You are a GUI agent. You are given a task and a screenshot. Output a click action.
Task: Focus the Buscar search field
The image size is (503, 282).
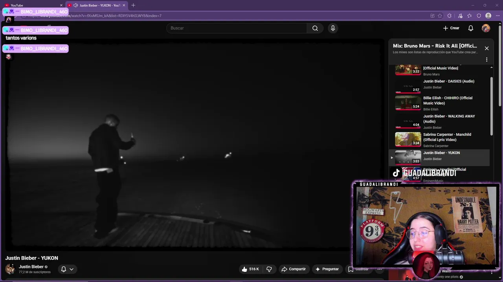coord(237,28)
